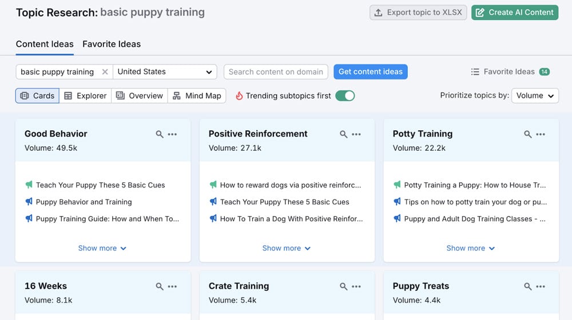Clear the basic puppy training keyword
Viewport: 572px width, 320px height.
click(105, 72)
